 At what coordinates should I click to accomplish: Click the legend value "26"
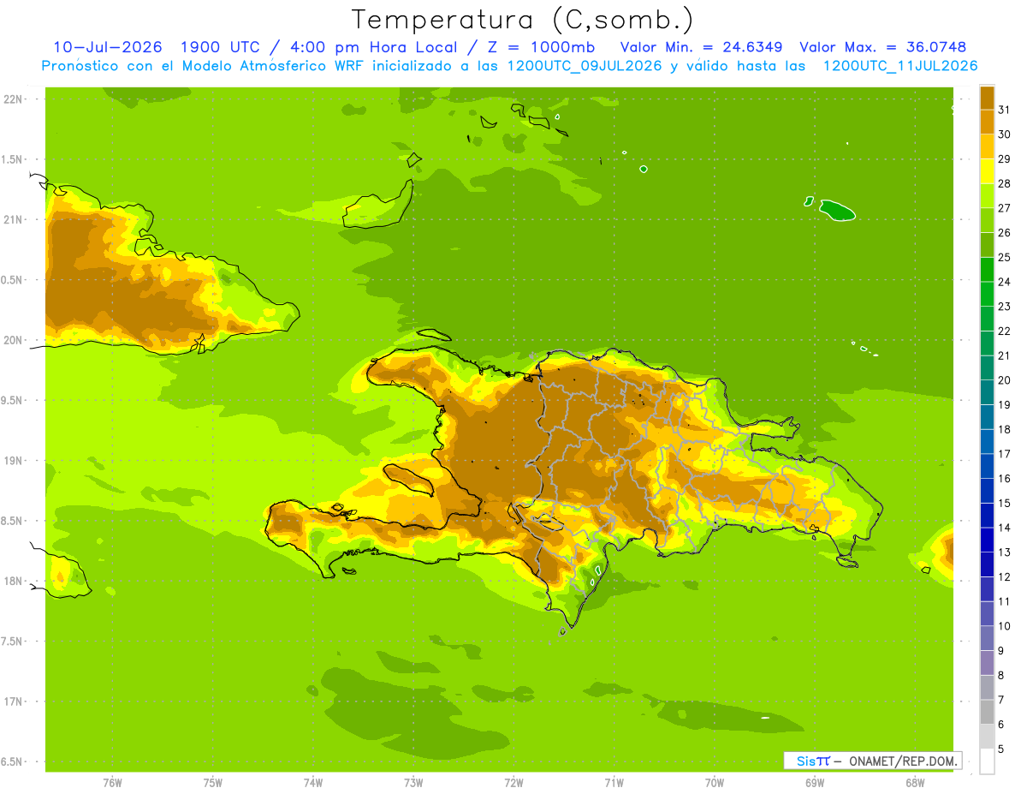click(1005, 232)
